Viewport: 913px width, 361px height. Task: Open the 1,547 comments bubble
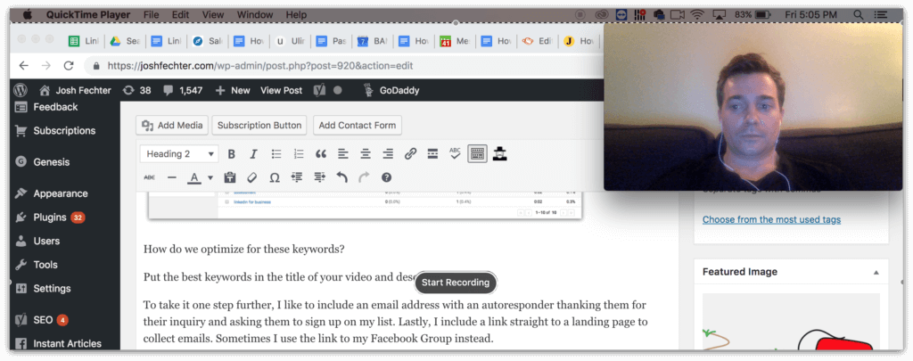183,90
